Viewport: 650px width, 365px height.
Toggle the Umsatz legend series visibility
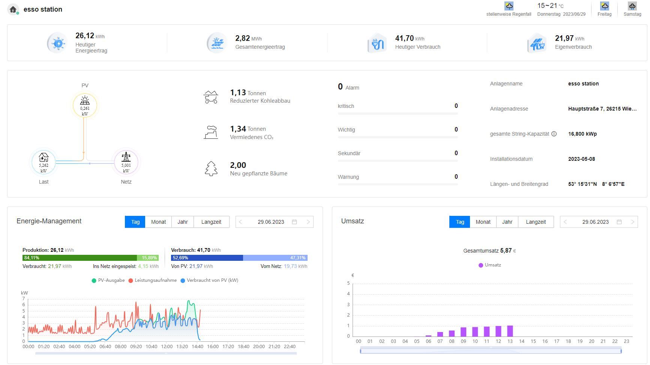(x=489, y=265)
